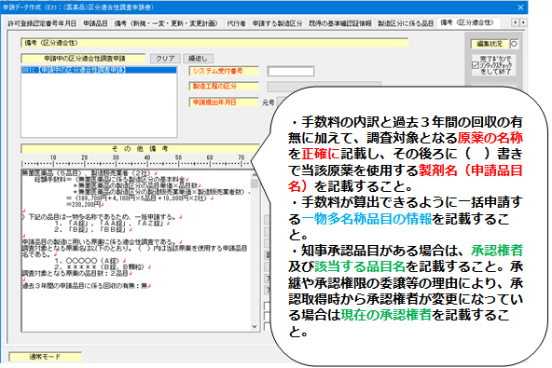Go to the 申請する製造区分 tab
Screen dimensions: 552x368
(277, 23)
